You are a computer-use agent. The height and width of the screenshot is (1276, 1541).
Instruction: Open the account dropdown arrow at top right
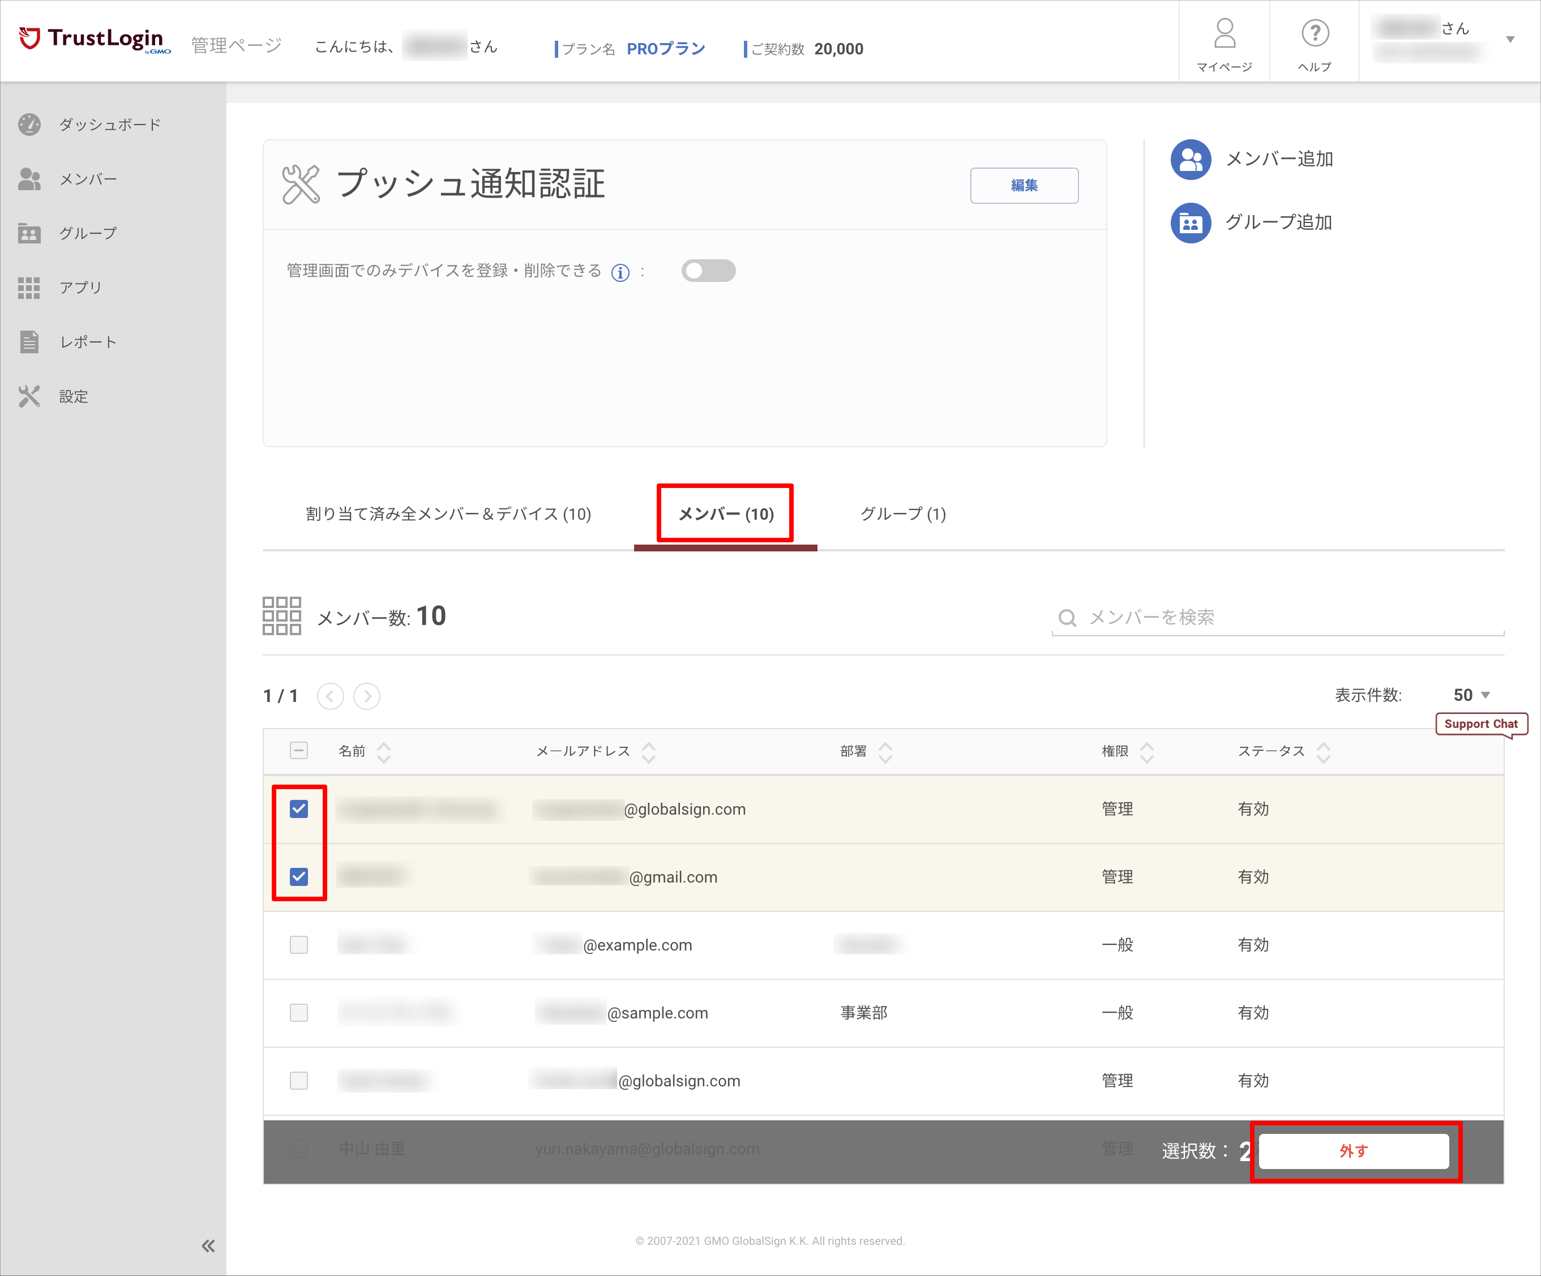coord(1510,40)
